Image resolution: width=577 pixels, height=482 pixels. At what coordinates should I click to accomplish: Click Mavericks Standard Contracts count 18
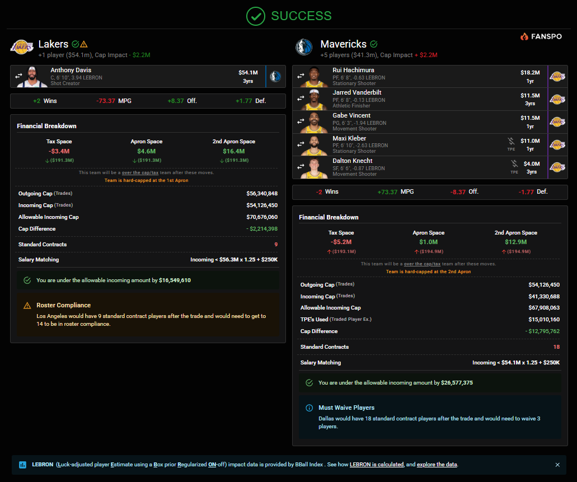pyautogui.click(x=556, y=347)
